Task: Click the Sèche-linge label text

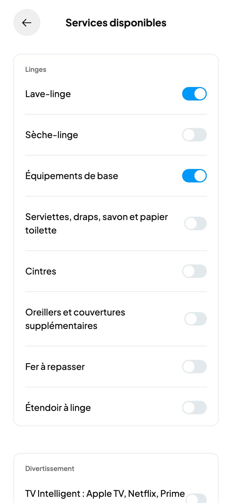Action: click(x=52, y=135)
